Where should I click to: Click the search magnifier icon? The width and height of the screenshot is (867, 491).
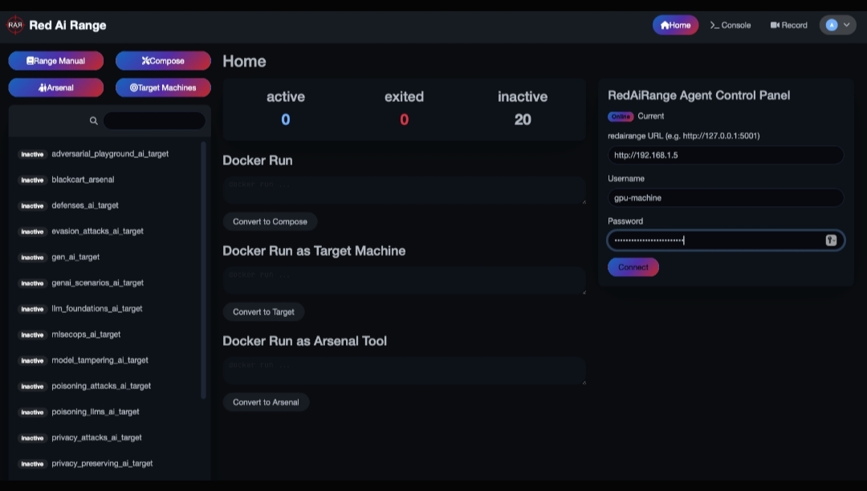(x=94, y=120)
